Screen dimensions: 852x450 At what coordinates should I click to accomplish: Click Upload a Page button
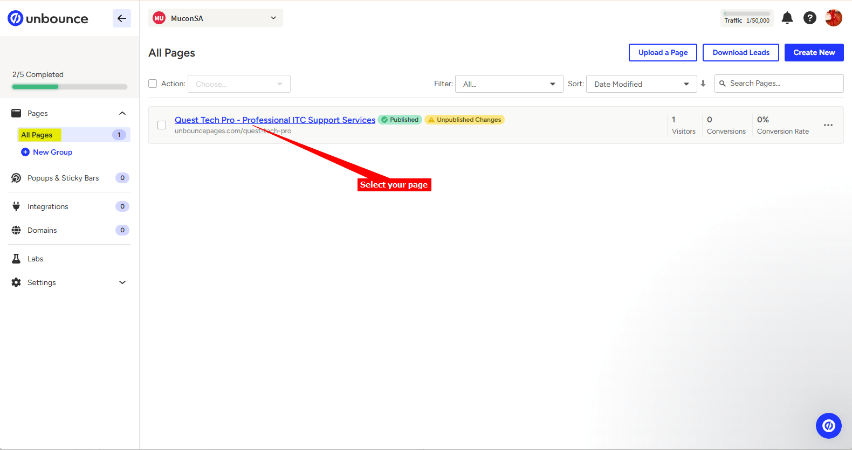coord(663,52)
